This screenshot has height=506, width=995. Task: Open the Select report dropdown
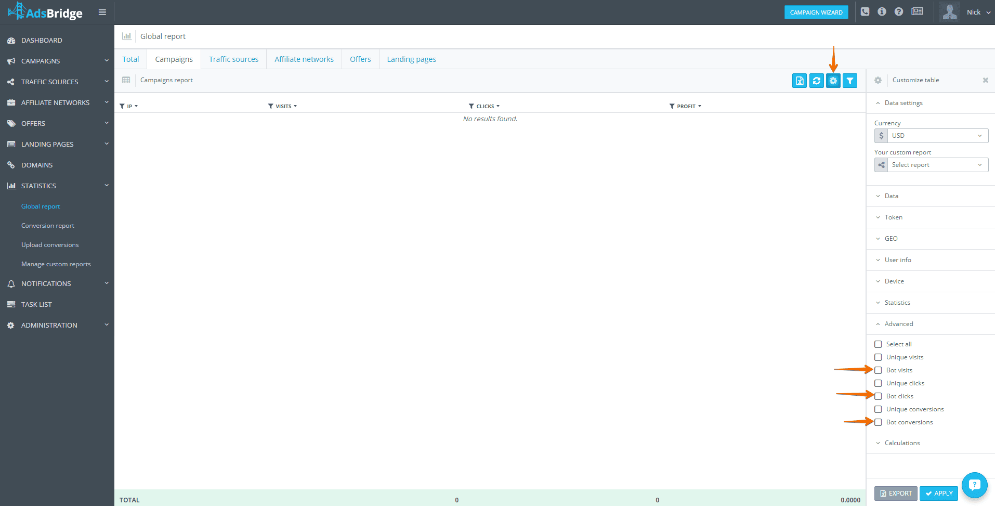point(931,165)
